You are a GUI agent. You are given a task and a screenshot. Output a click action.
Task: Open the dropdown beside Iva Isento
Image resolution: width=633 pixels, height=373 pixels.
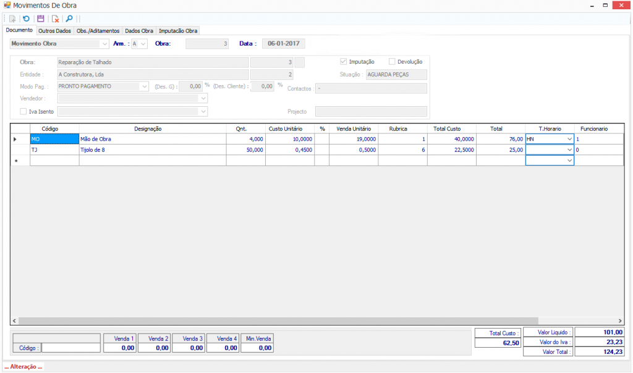click(203, 111)
